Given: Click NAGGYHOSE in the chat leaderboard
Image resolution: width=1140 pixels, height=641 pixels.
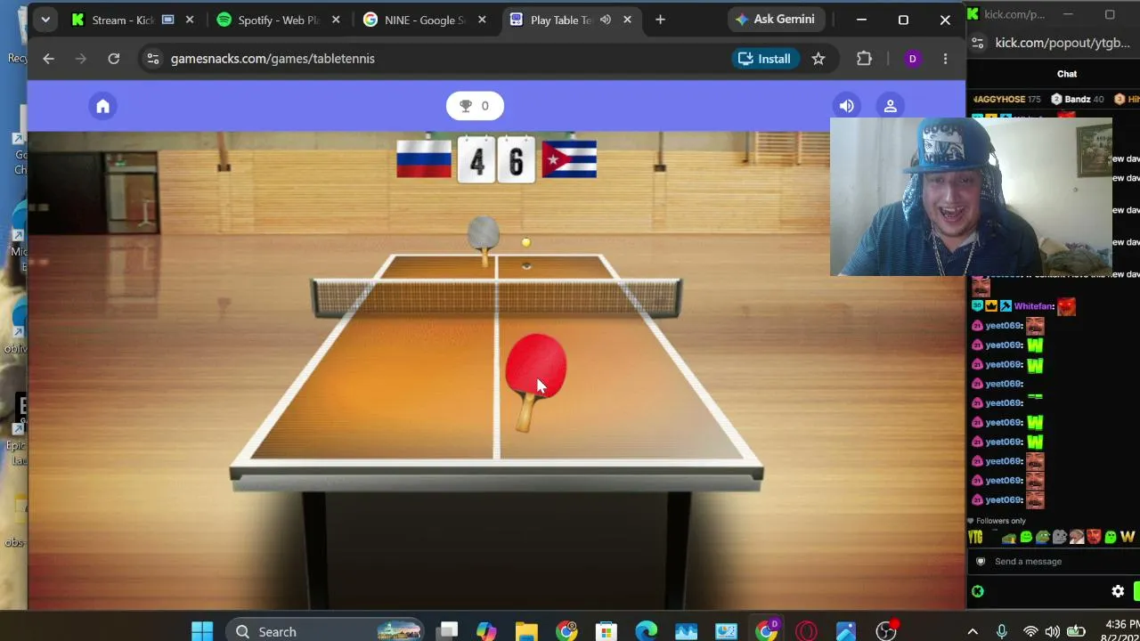Looking at the screenshot, I should (x=999, y=99).
